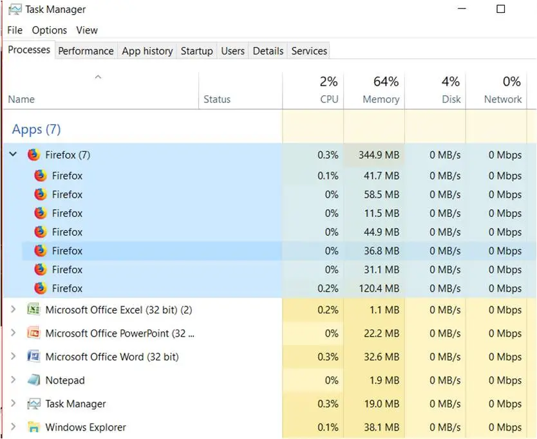Click the Windows Explorer folder icon
Viewport: 537px width, 439px height.
[33, 427]
